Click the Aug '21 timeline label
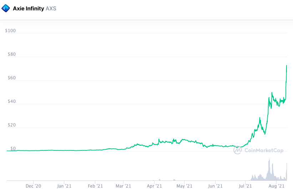The image size is (293, 194). pyautogui.click(x=276, y=186)
